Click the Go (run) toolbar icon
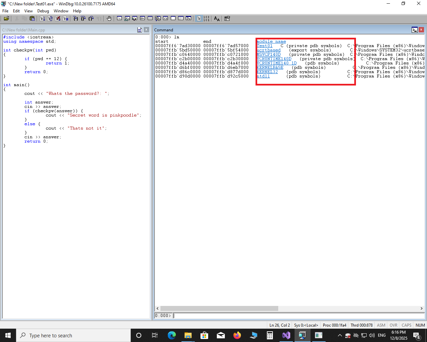427x342 pixels. [x=42, y=19]
